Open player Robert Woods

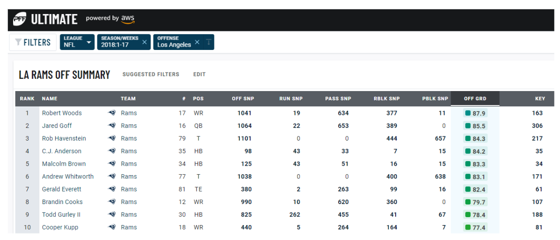point(62,113)
